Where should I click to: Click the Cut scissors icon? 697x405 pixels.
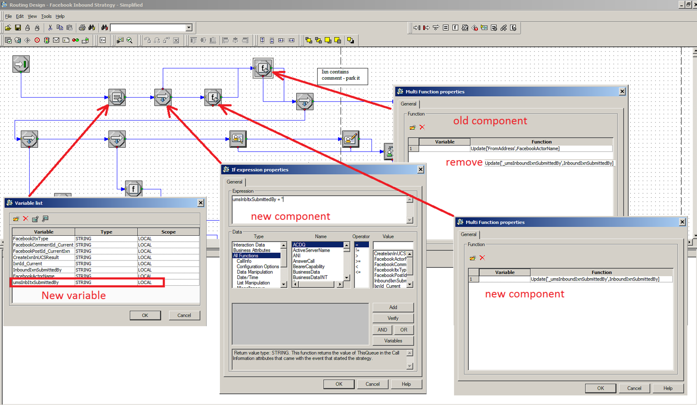coord(50,28)
